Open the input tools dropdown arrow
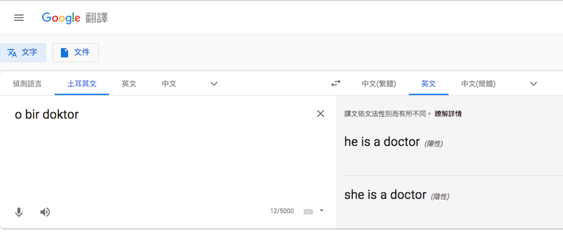 pyautogui.click(x=322, y=211)
